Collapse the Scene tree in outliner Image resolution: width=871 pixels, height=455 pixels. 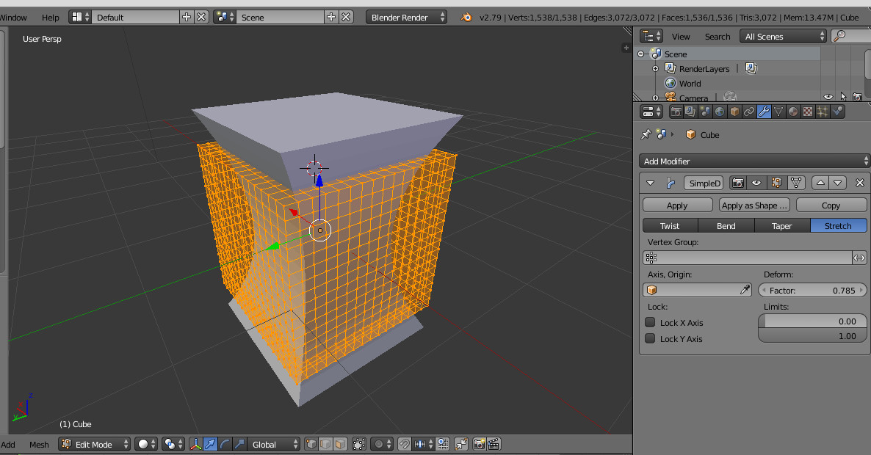pos(640,54)
